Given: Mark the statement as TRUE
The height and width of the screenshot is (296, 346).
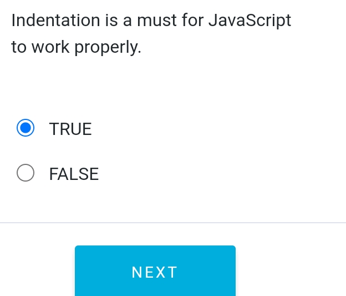Looking at the screenshot, I should point(26,128).
